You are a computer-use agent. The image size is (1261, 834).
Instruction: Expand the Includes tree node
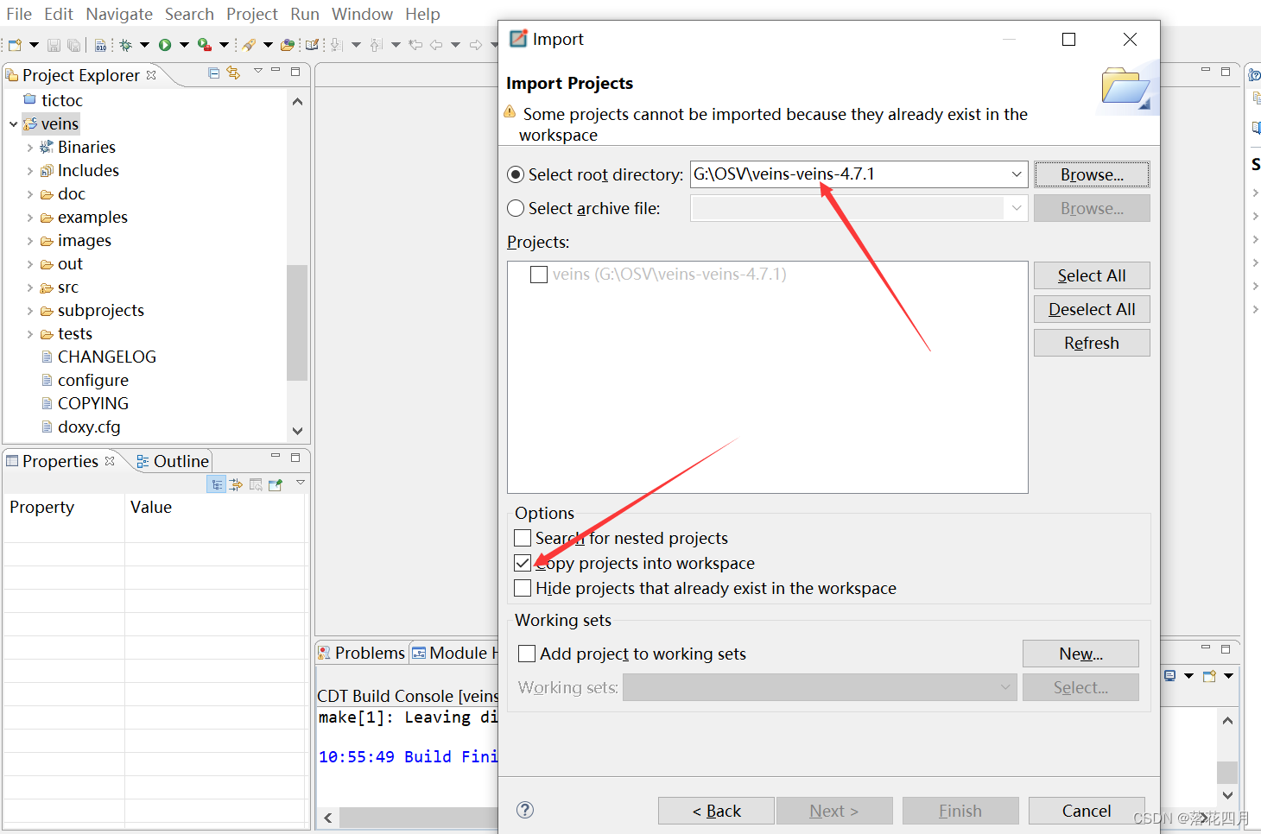(30, 171)
